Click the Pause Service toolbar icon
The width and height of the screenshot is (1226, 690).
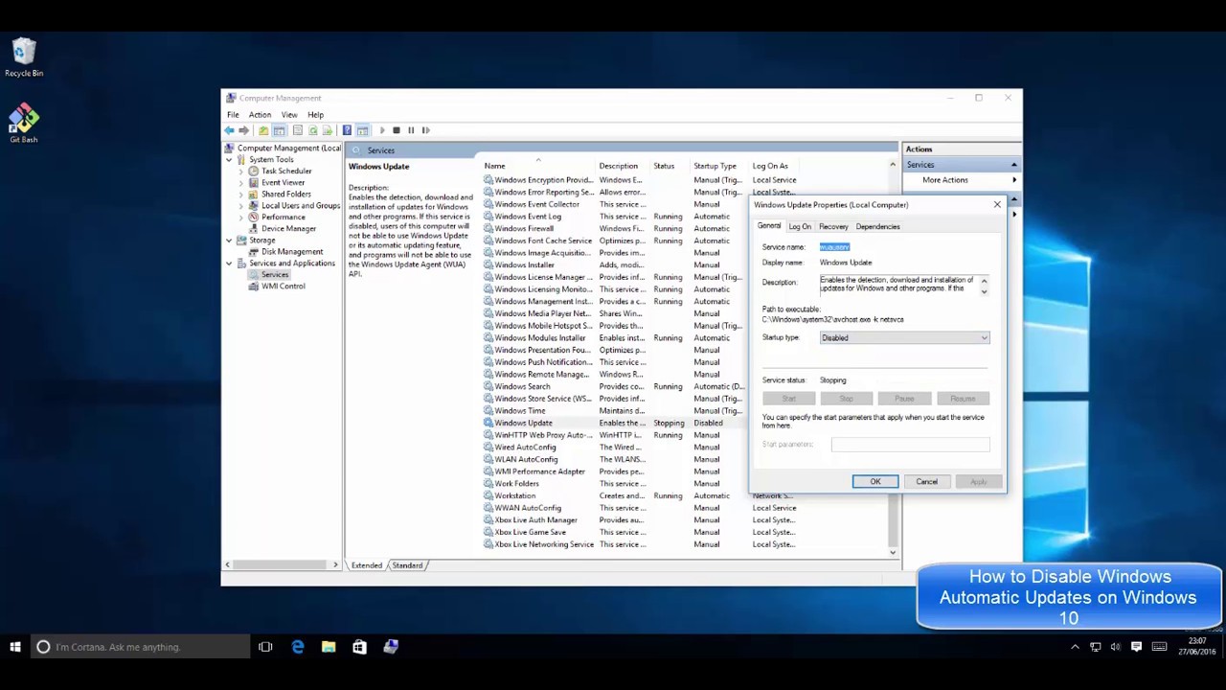(x=411, y=130)
